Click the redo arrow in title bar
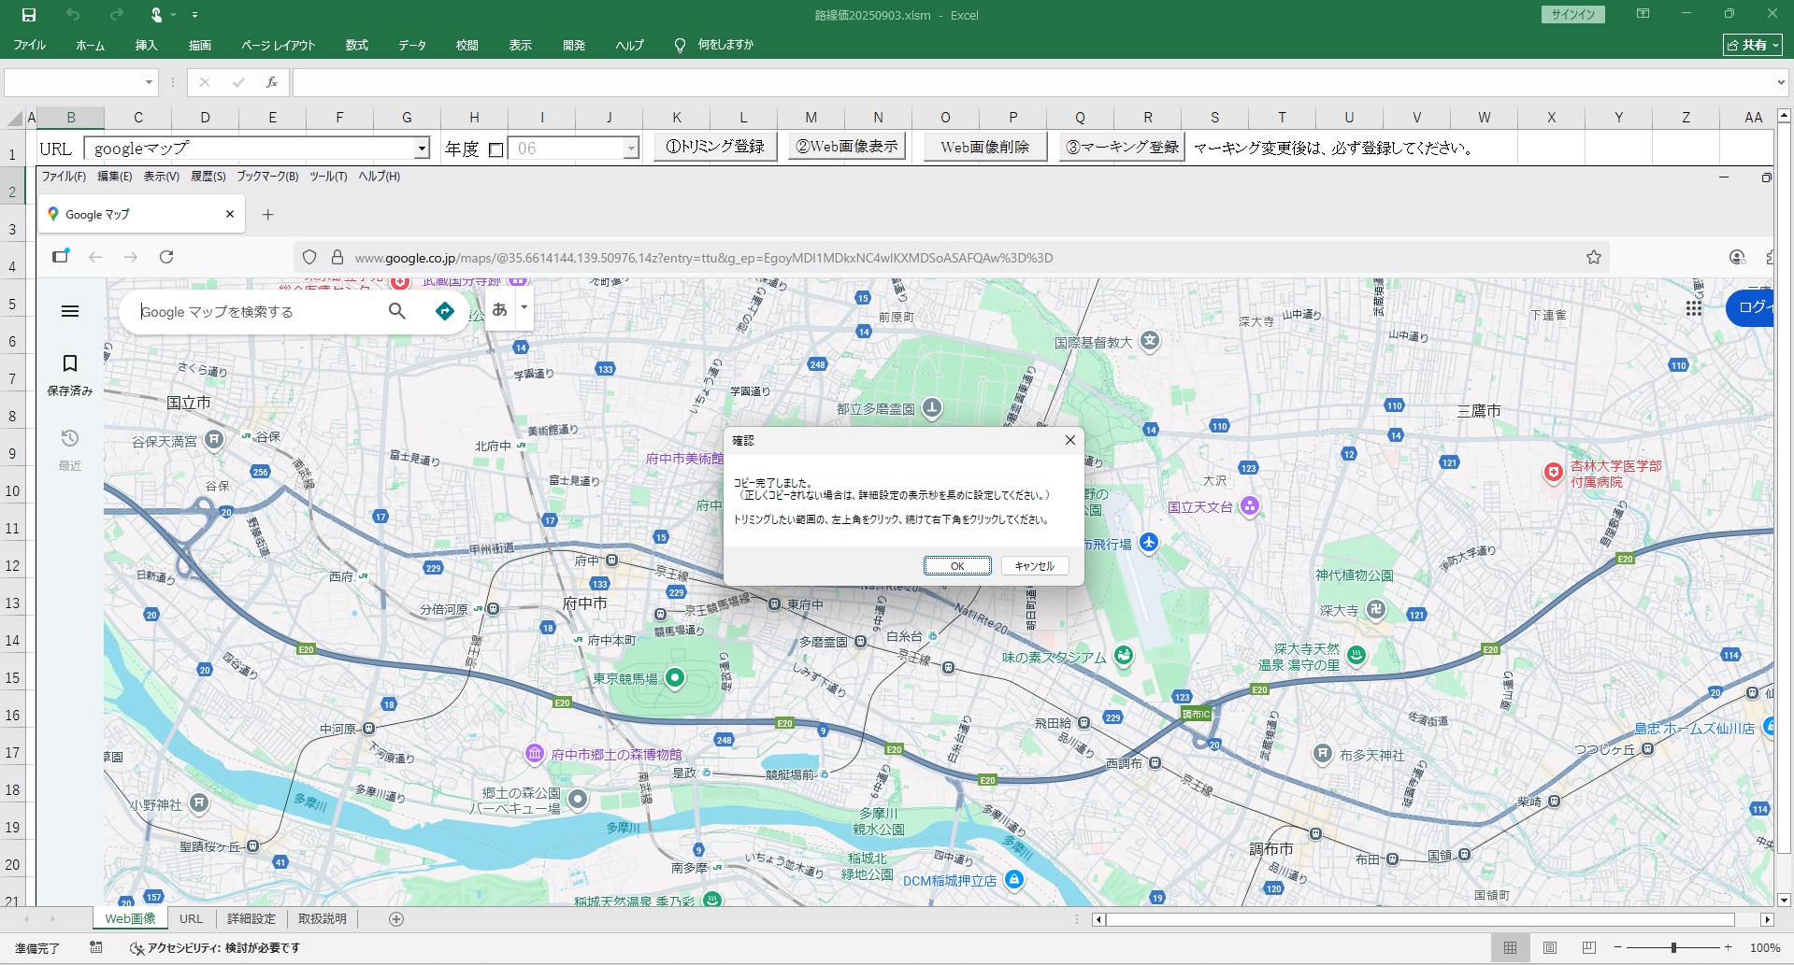Screen dimensions: 1794x965 pyautogui.click(x=117, y=15)
